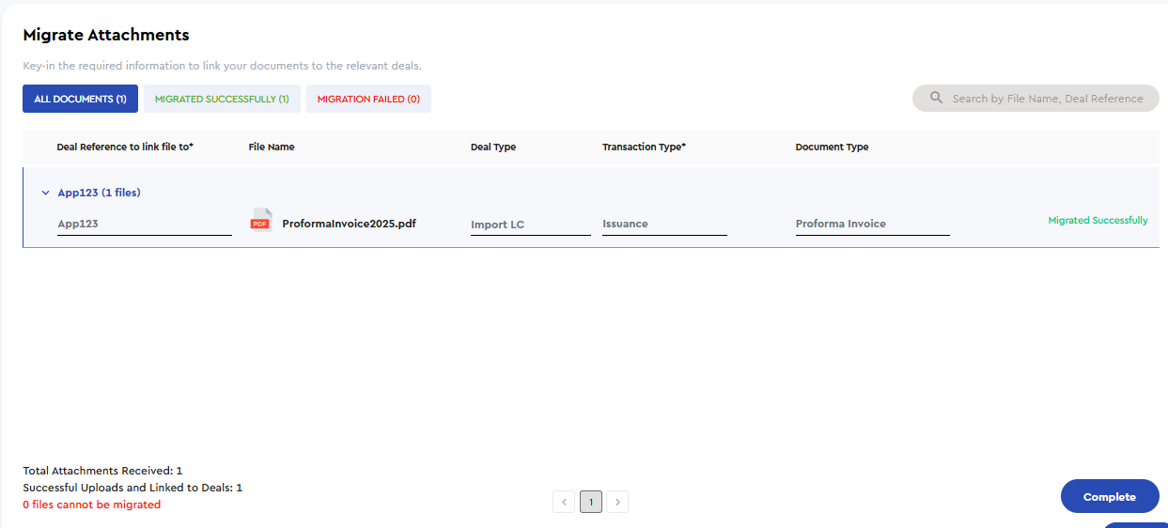Select page 1 in pagination
1168x528 pixels.
tap(591, 502)
